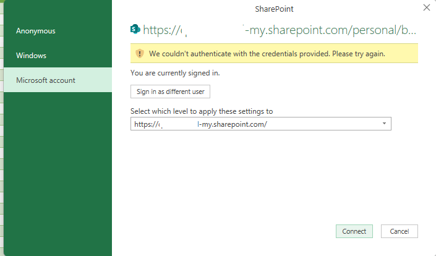Cancel the SharePoint credentials dialog
The height and width of the screenshot is (256, 436).
coord(400,231)
